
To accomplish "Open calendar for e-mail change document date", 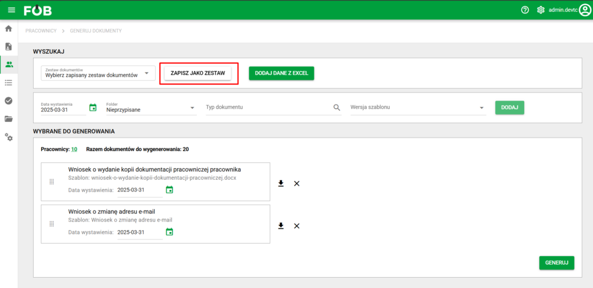I will pos(170,232).
